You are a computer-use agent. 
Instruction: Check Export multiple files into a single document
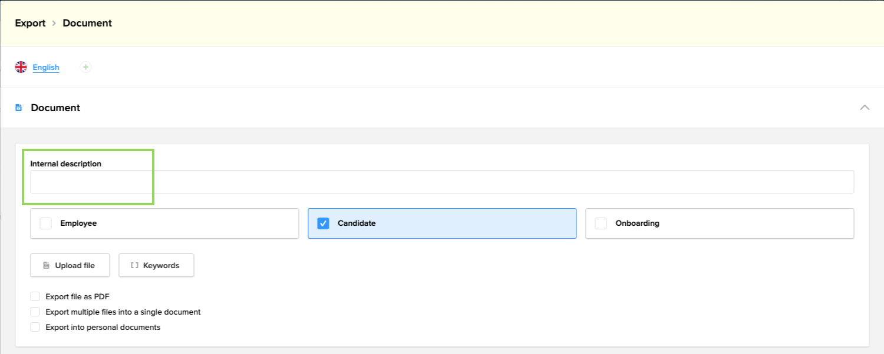point(35,312)
